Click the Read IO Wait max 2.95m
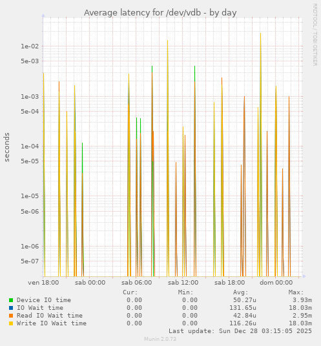 (302, 316)
